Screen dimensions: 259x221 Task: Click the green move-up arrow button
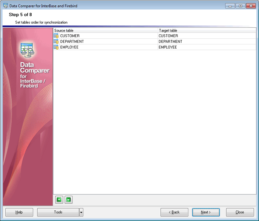click(x=59, y=200)
